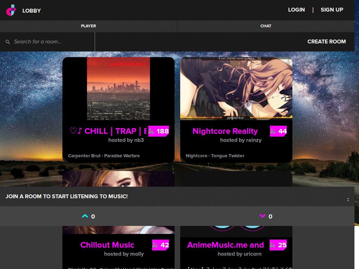Click the upvote arrow icon

coord(85,216)
